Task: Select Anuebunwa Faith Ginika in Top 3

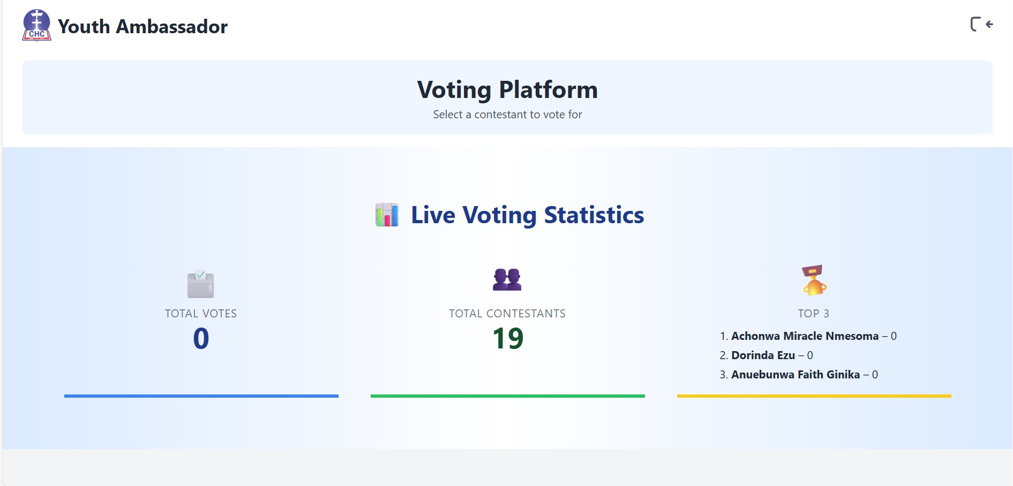Action: (x=795, y=375)
